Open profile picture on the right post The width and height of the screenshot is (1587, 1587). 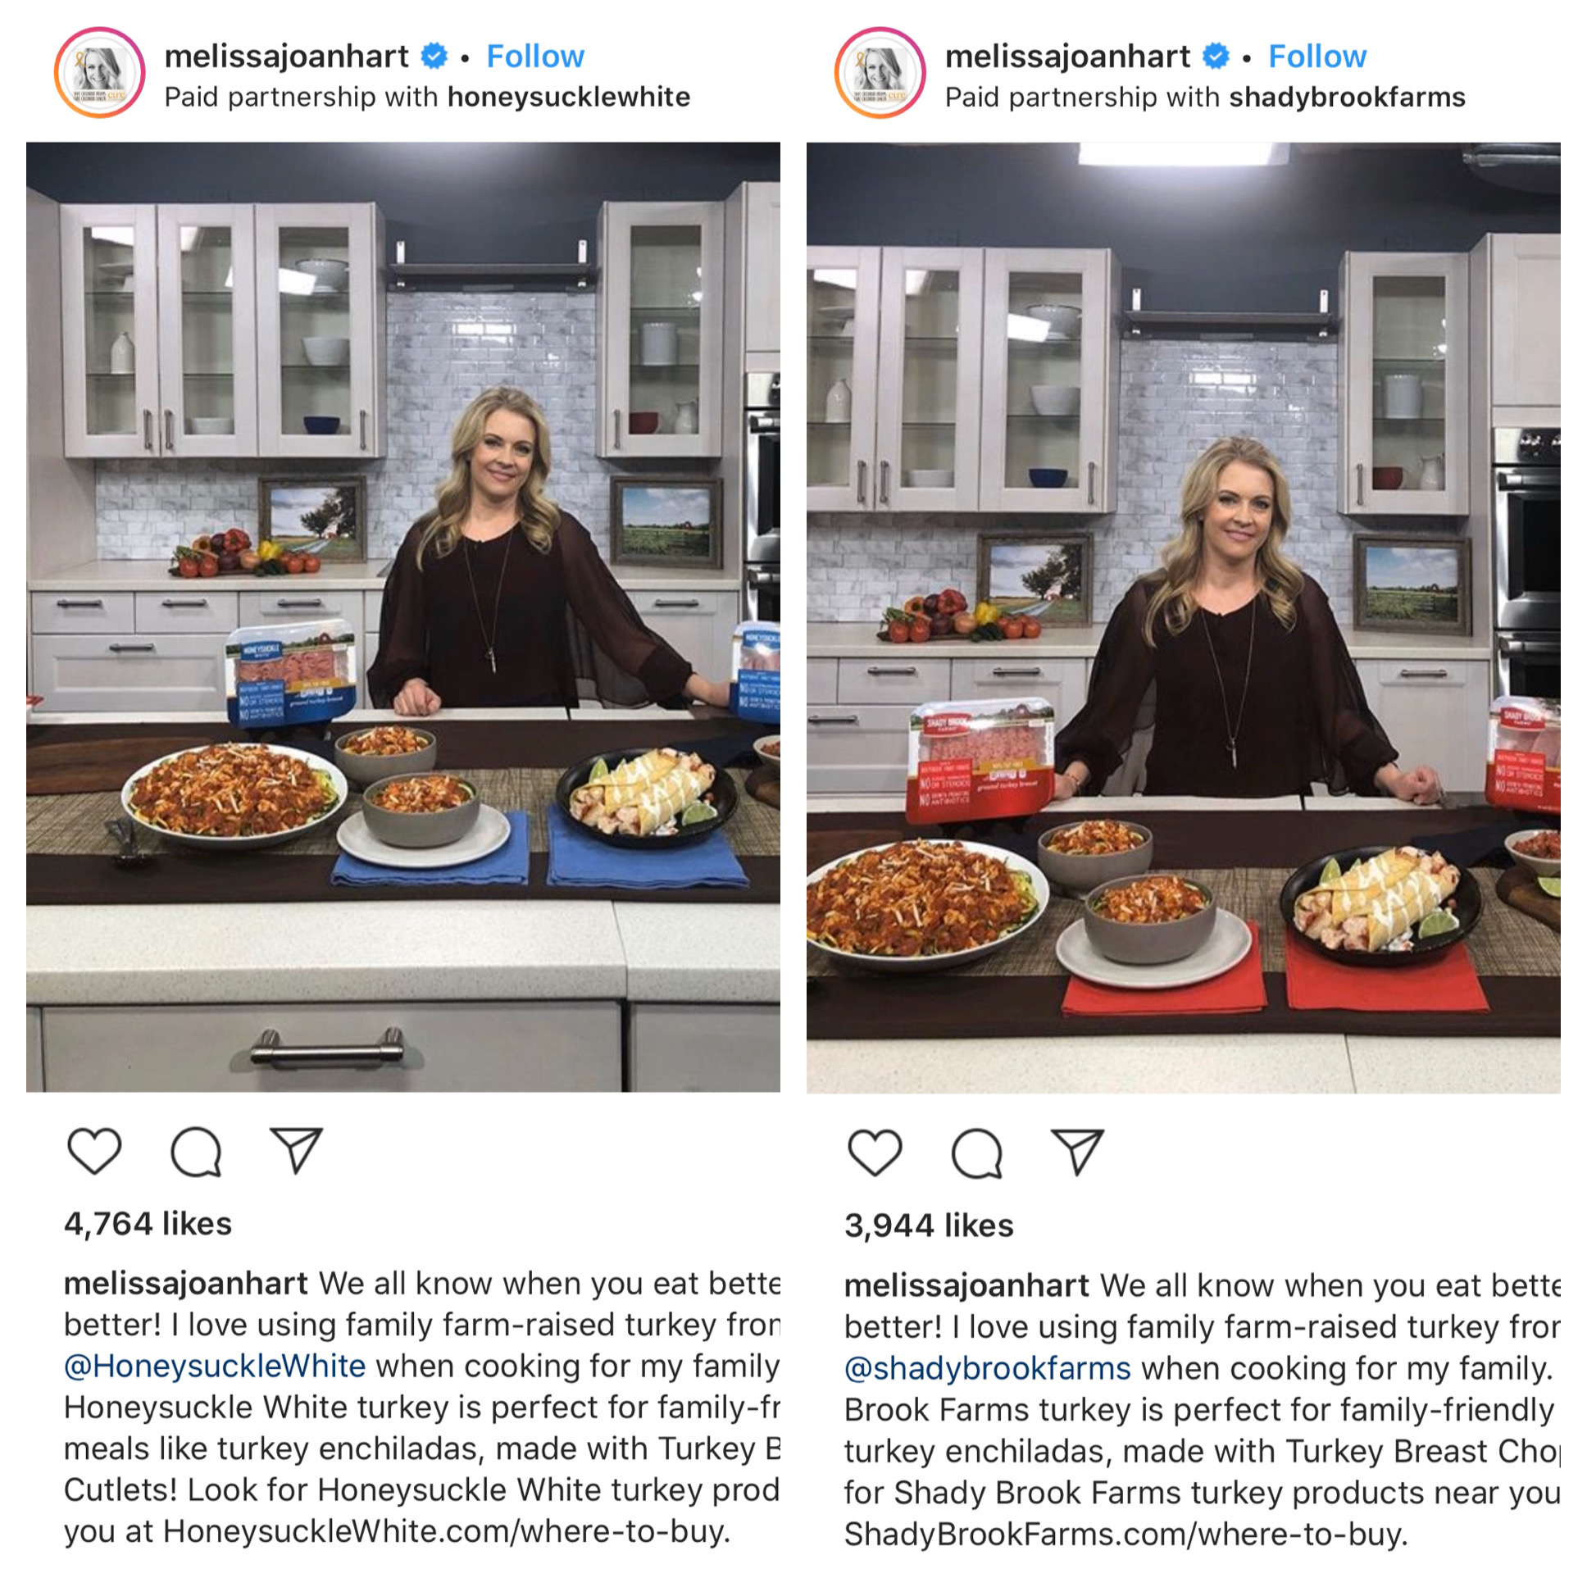(880, 72)
